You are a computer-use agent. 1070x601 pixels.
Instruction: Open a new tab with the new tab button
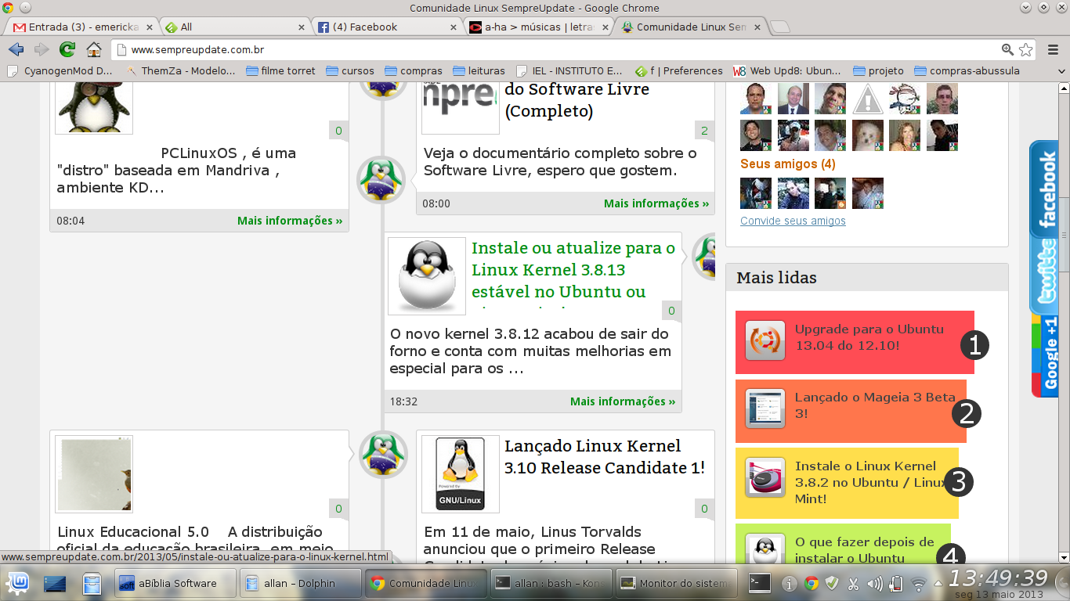click(779, 27)
